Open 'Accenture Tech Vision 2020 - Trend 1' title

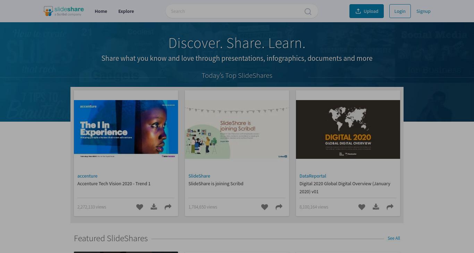114,183
